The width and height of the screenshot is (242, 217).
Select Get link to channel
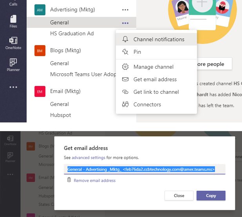tap(156, 92)
